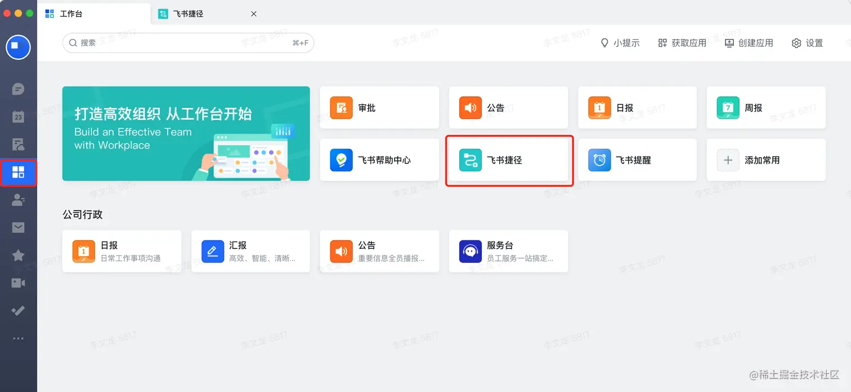Open the 公告 app in top grid
The image size is (851, 392).
[x=508, y=108]
